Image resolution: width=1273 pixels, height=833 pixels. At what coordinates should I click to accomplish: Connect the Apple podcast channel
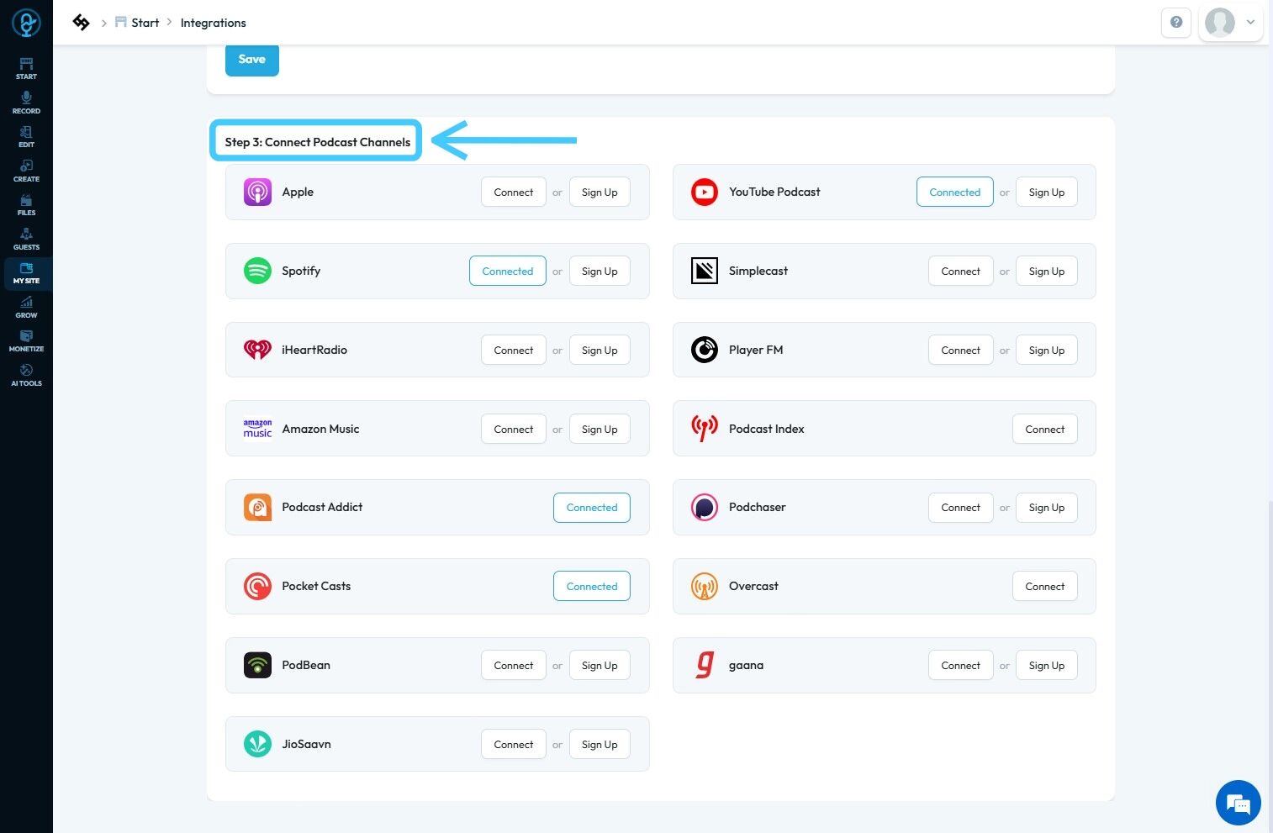click(x=514, y=192)
